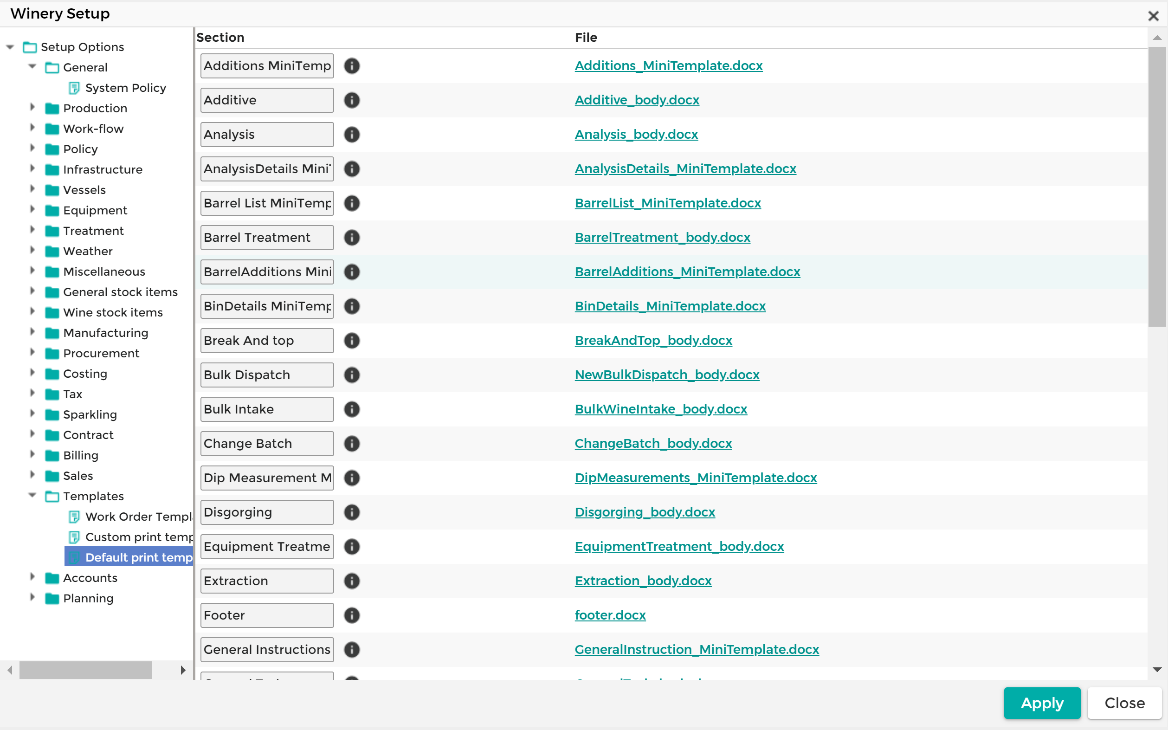1168x730 pixels.
Task: Click the Production folder icon
Action: pyautogui.click(x=52, y=109)
